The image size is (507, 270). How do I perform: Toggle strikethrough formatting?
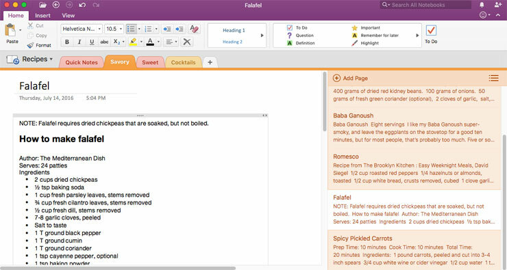pos(104,42)
